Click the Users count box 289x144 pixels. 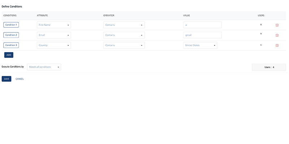(269, 67)
